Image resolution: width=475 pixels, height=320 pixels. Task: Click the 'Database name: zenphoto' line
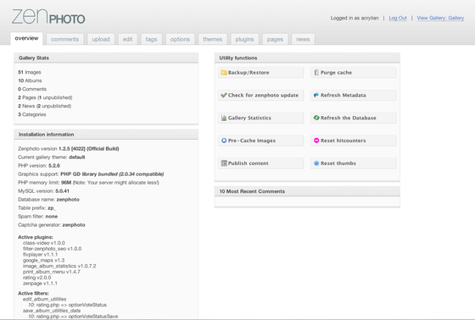[x=49, y=200]
